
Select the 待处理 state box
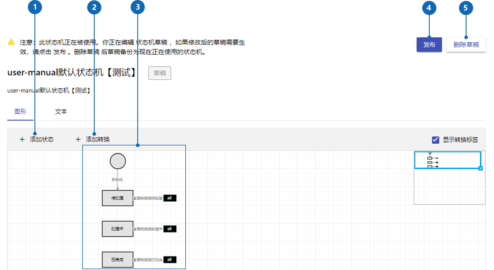tap(118, 198)
